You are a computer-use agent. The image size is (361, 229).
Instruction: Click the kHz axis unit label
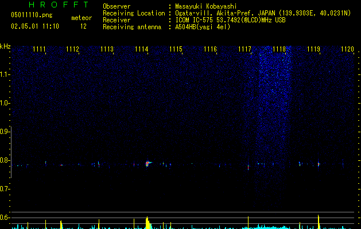click(5, 46)
